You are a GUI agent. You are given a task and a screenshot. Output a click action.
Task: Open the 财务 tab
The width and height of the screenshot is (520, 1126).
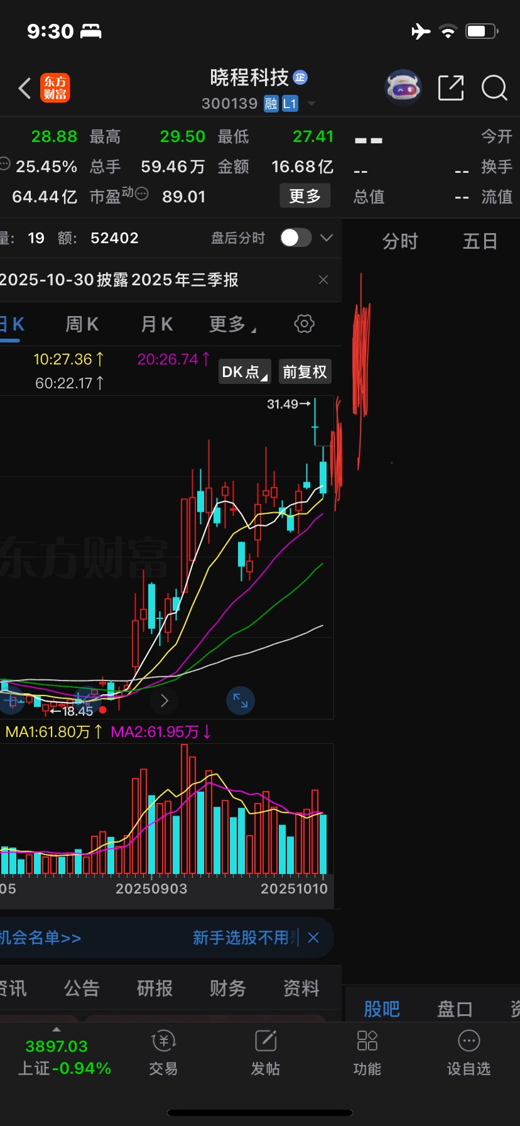(x=227, y=988)
